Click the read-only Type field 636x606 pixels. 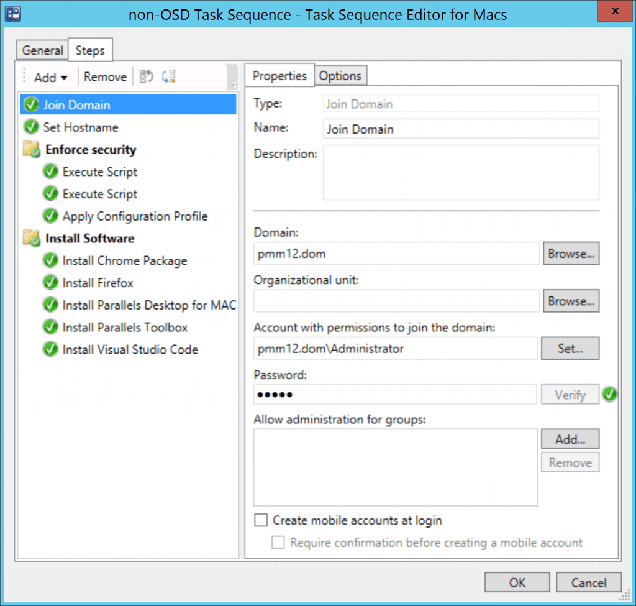click(x=461, y=104)
